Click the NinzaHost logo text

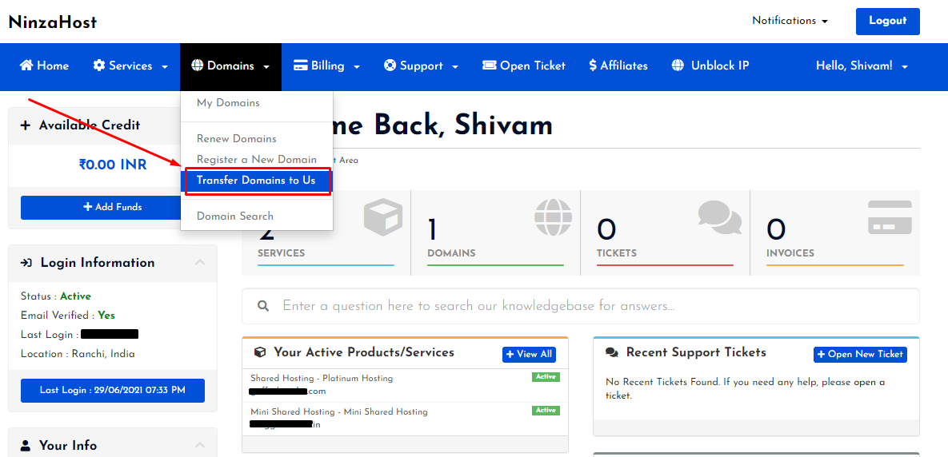click(53, 22)
